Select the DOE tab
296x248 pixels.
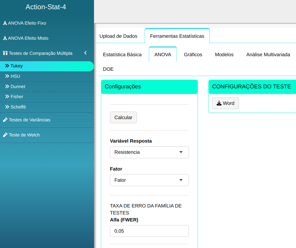tap(108, 69)
